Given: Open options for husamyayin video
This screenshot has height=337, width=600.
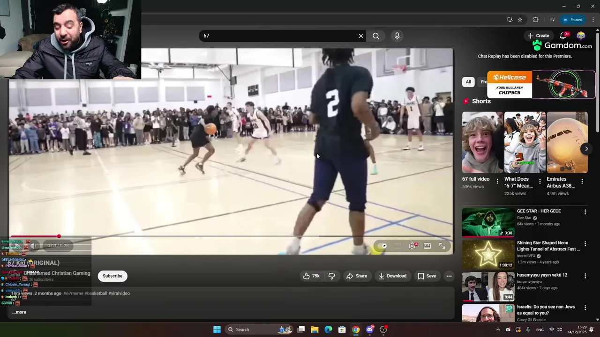Looking at the screenshot, I should click(585, 276).
